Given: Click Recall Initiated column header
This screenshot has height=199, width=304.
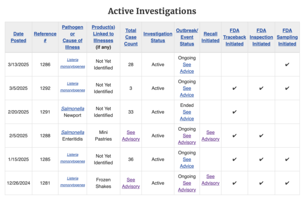Looking at the screenshot, I should point(210,37).
